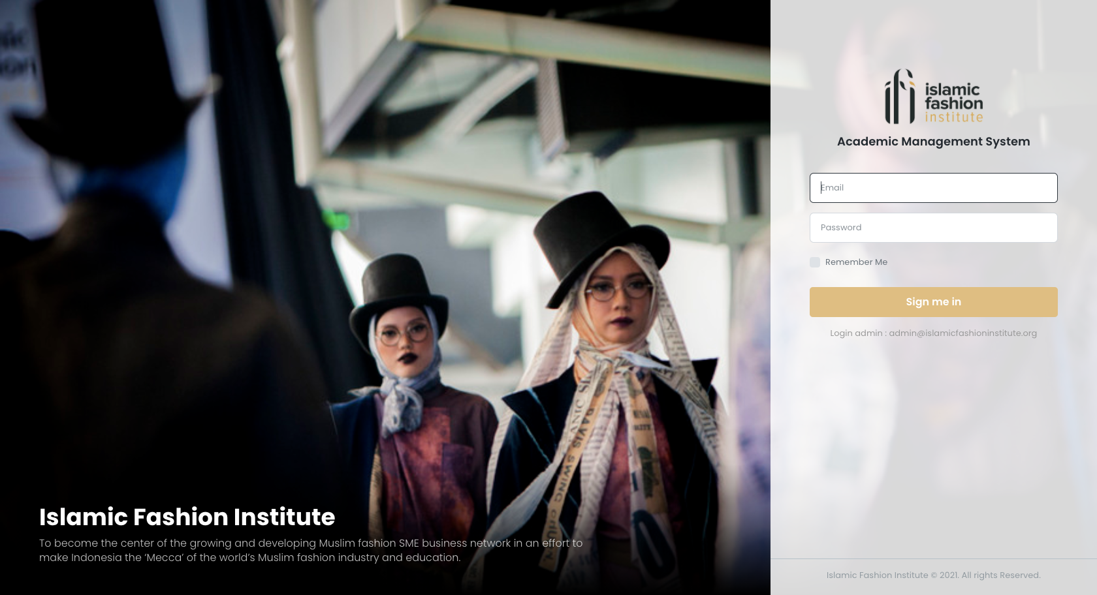Click the mission statement paragraph text
This screenshot has height=595, width=1097.
[x=311, y=550]
